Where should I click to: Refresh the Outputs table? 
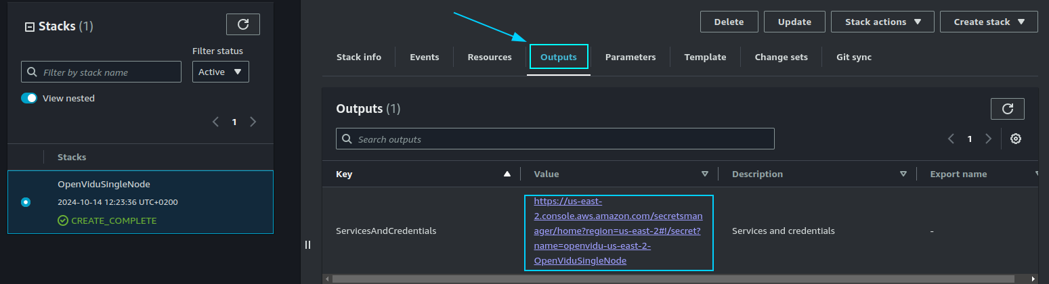click(1007, 108)
